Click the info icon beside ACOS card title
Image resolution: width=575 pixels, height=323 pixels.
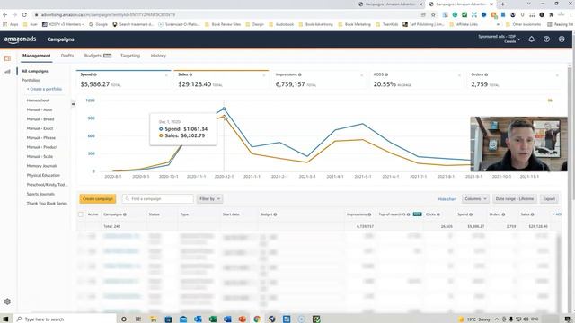tap(386, 74)
